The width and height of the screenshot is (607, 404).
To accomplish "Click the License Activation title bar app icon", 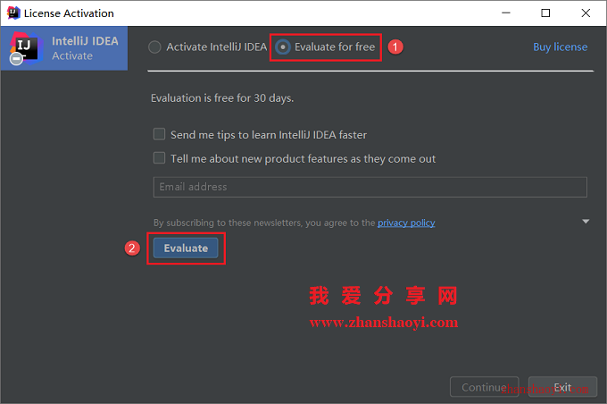I will pyautogui.click(x=13, y=13).
